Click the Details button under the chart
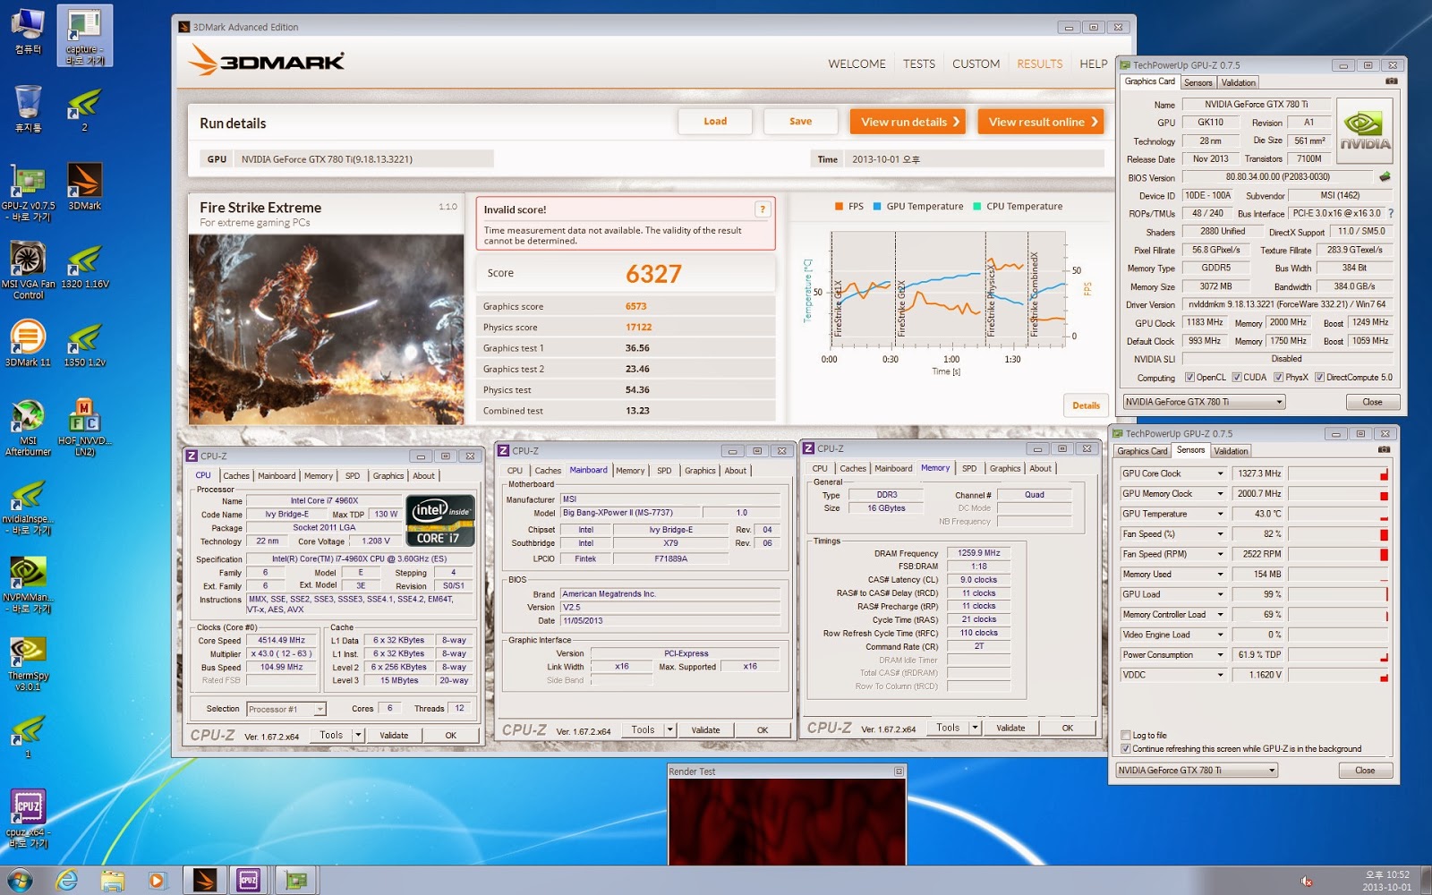The image size is (1432, 895). tap(1086, 405)
